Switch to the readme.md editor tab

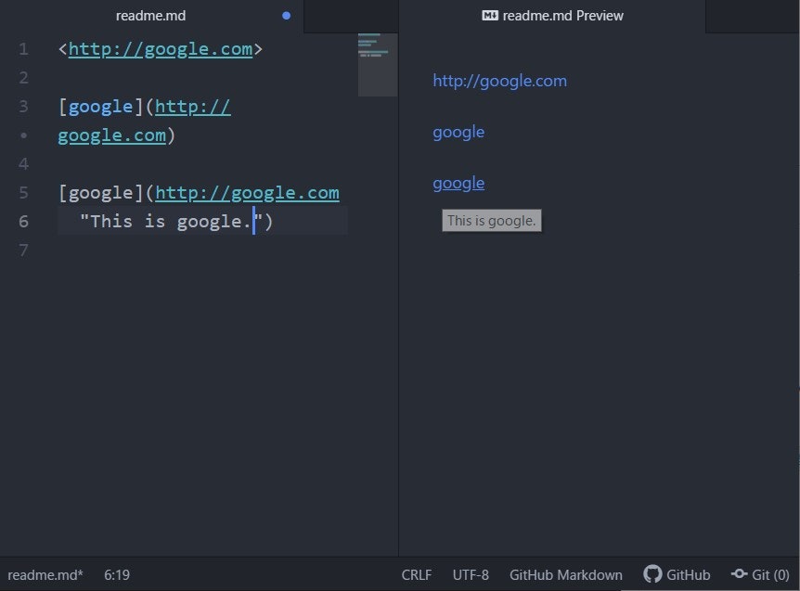click(151, 16)
